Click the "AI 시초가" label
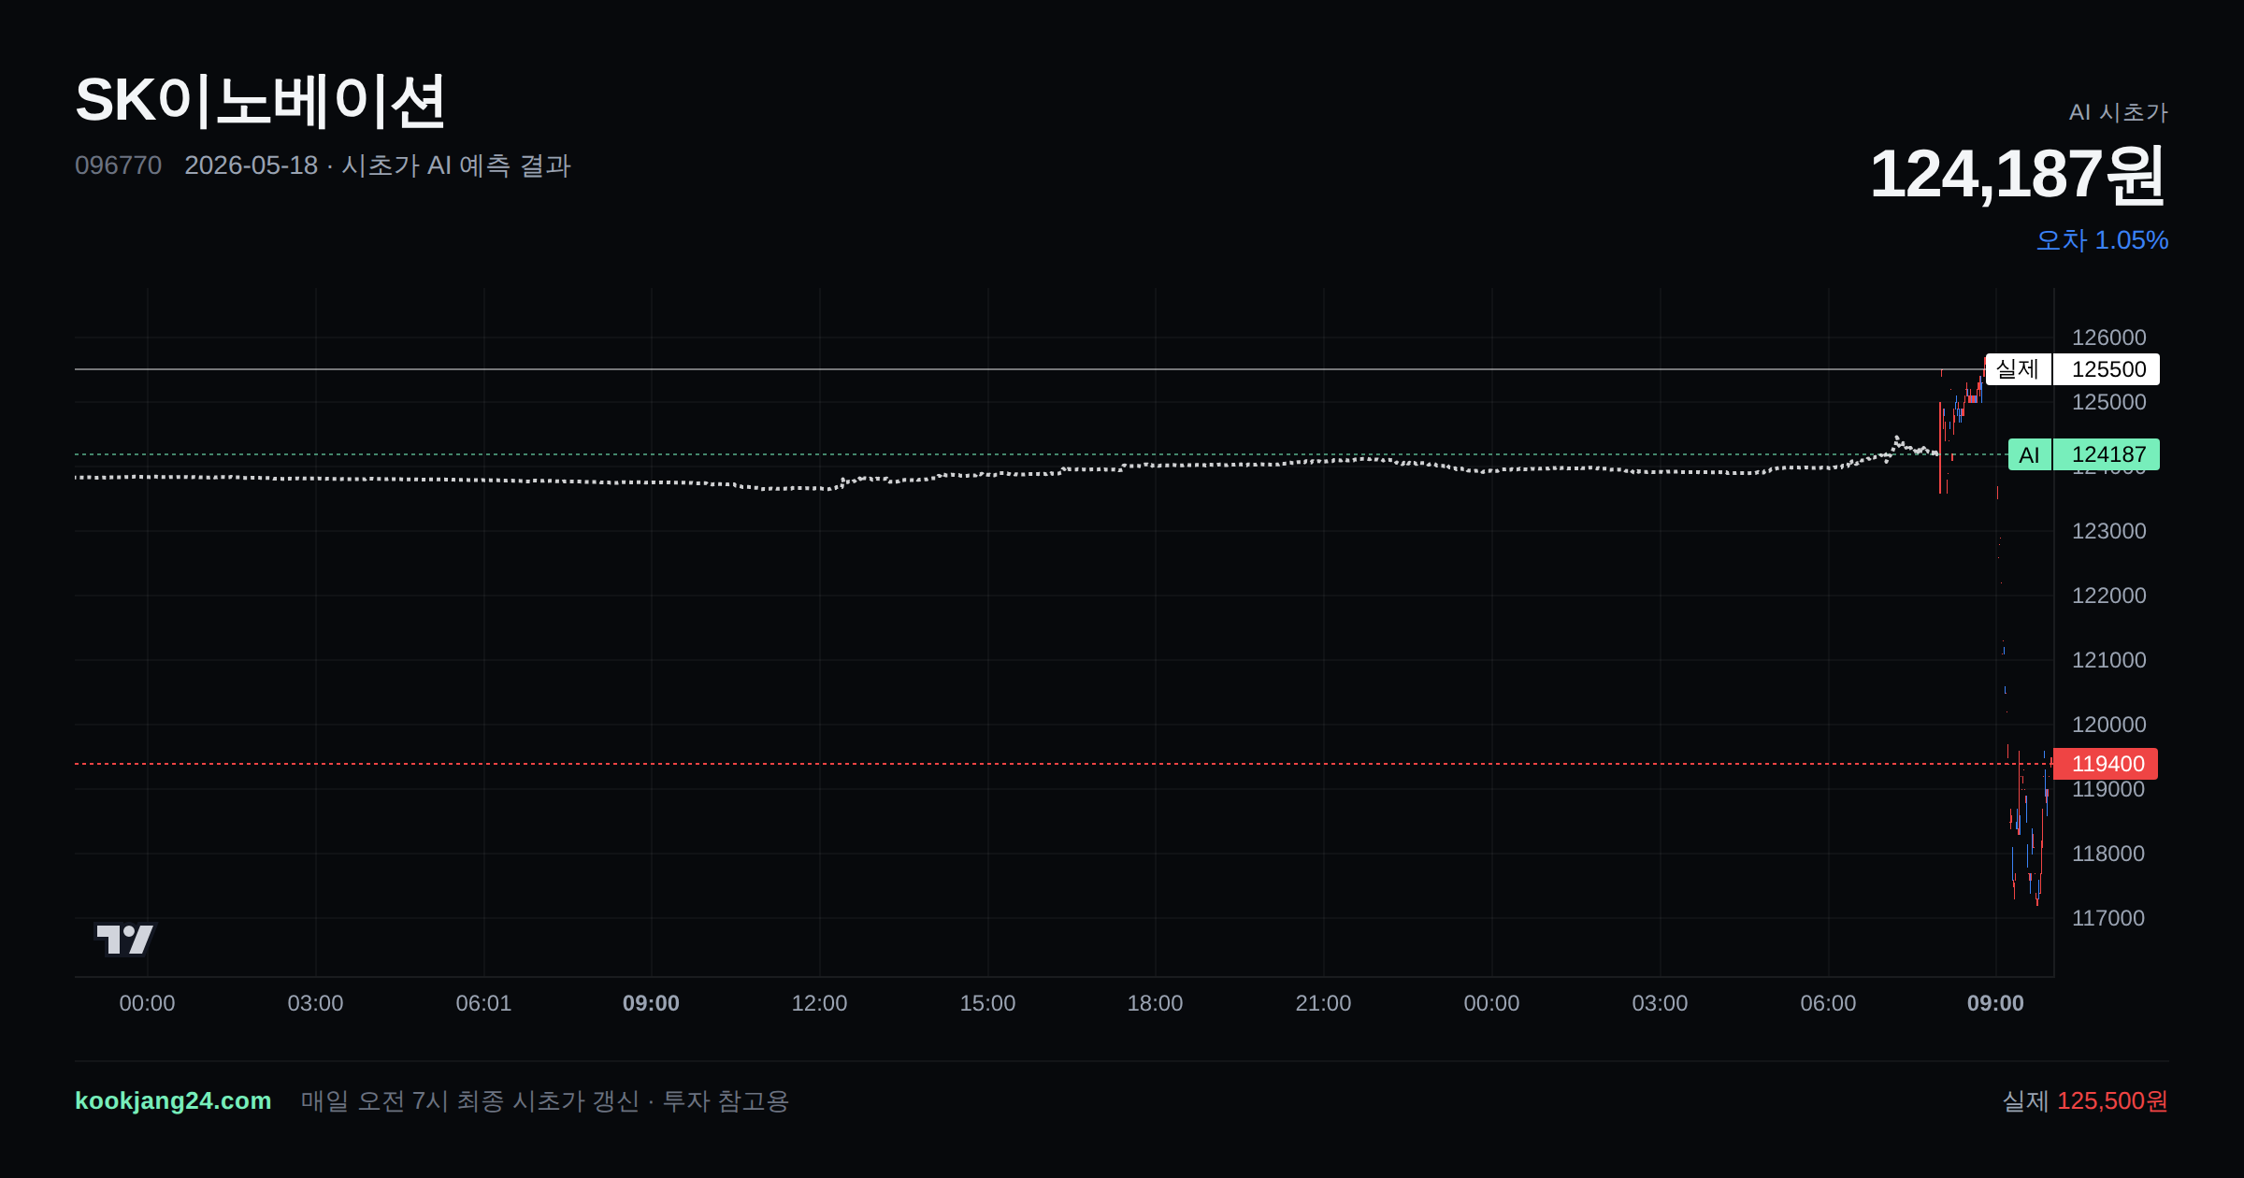 coord(2119,112)
